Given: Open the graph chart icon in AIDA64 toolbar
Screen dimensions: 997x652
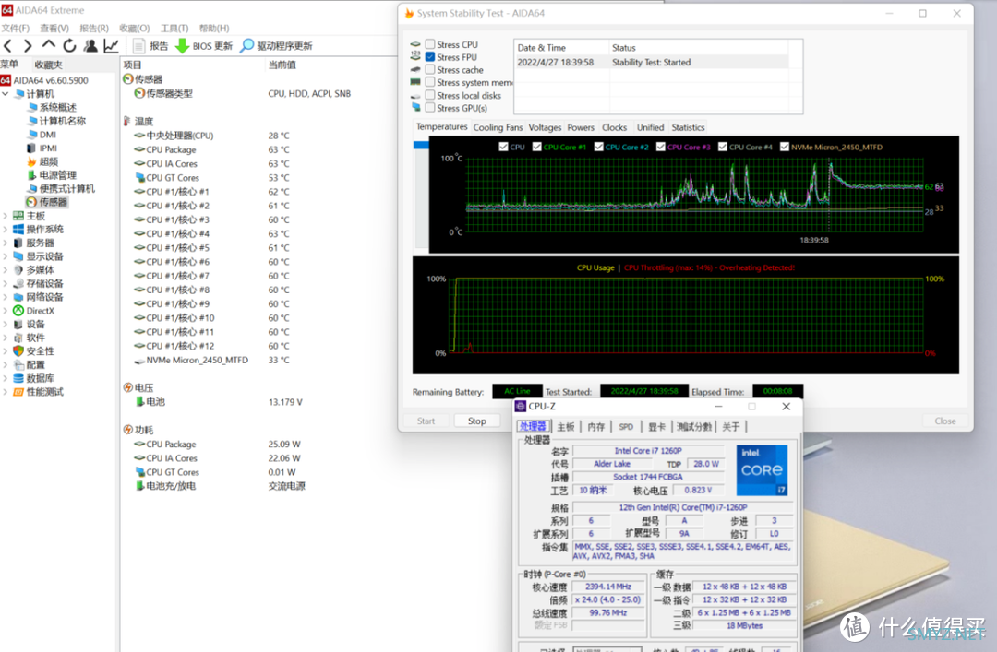Looking at the screenshot, I should coord(112,46).
